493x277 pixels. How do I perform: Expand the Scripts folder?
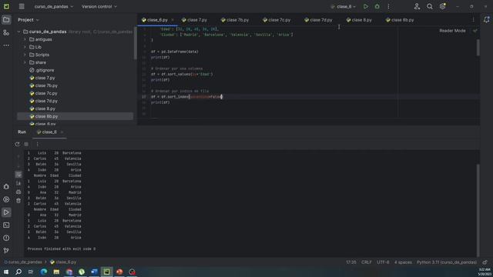pos(25,55)
